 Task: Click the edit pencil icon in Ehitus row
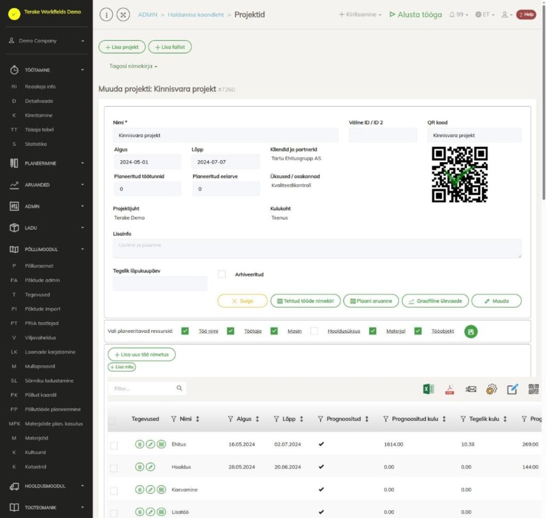coord(150,444)
